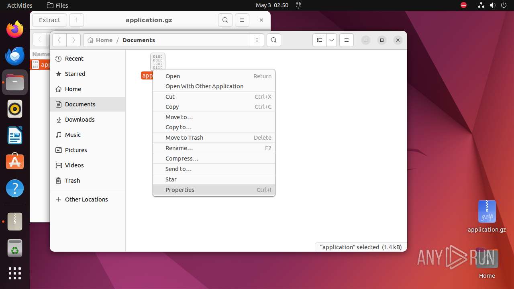Go forward in Files window

(73, 40)
